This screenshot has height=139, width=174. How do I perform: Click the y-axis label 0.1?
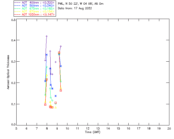13,104
